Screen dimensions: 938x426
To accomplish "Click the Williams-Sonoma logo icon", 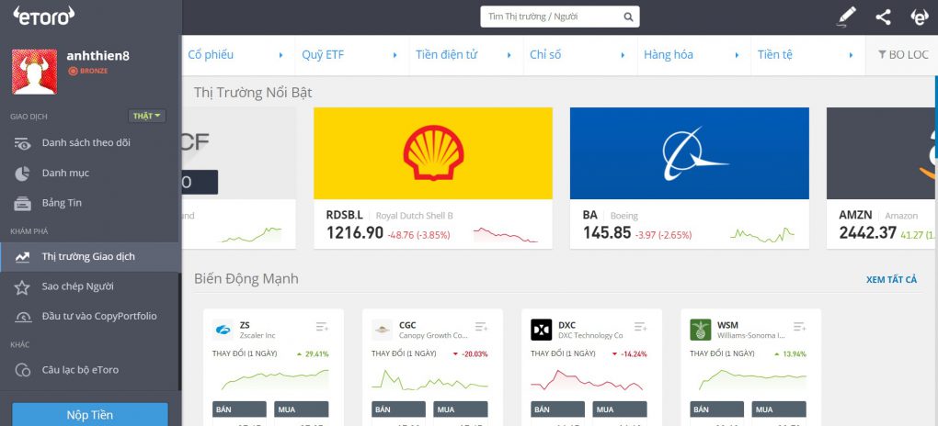I will coord(701,330).
